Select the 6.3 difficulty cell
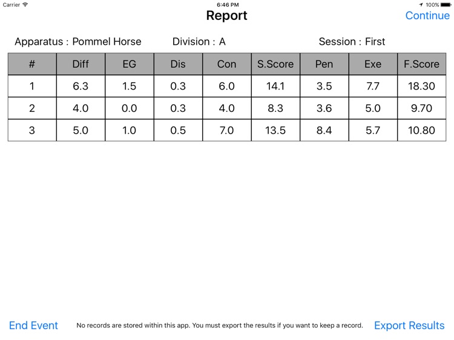The height and width of the screenshot is (340, 454). [81, 86]
